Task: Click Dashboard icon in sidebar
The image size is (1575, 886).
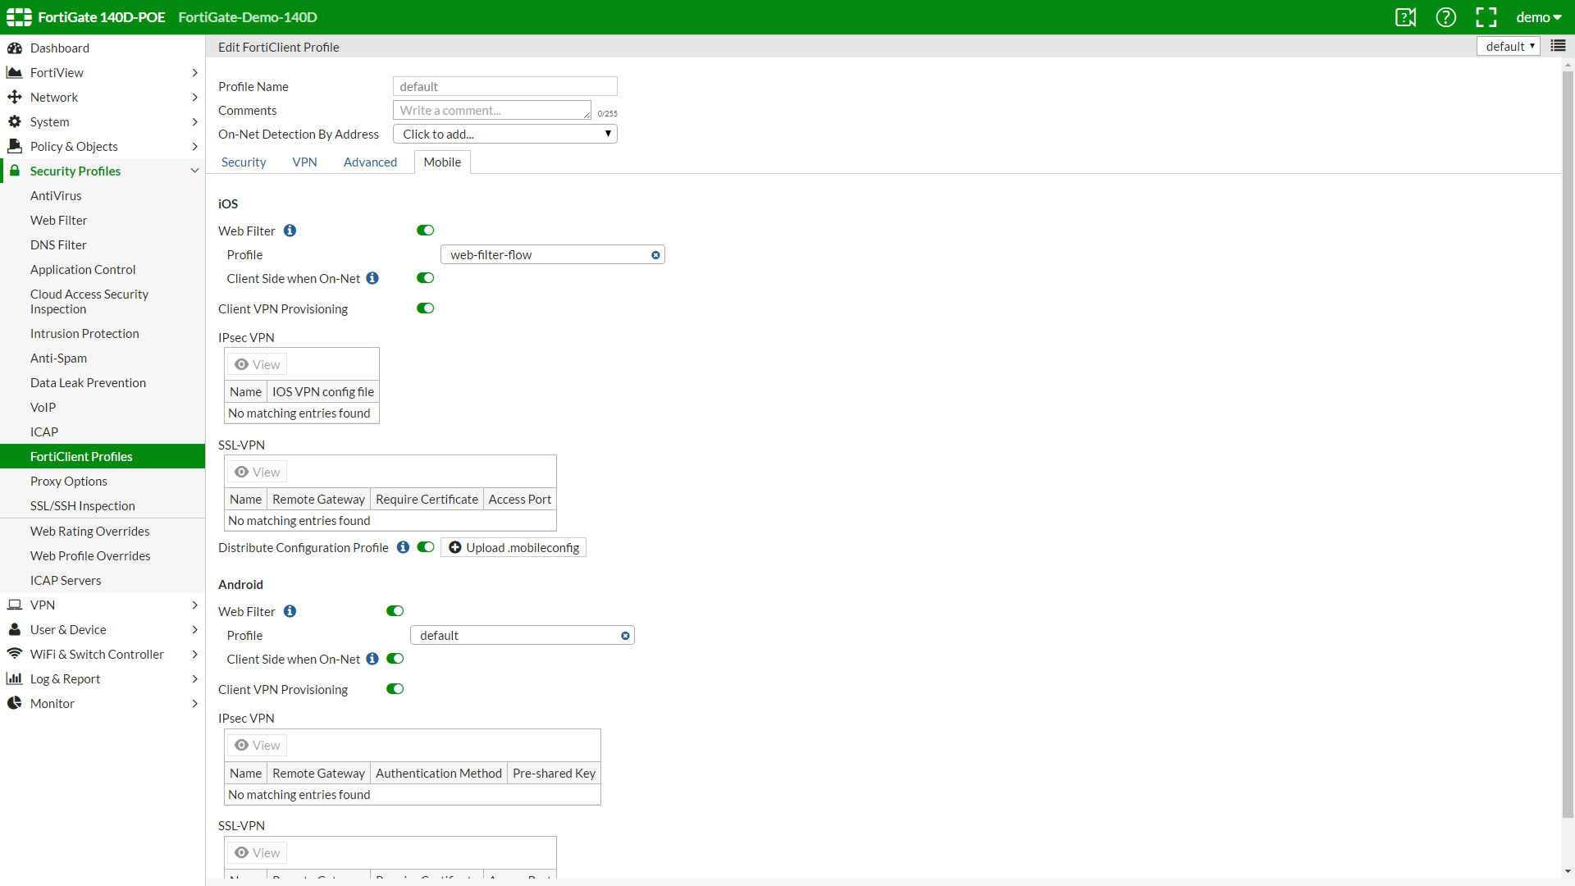Action: [15, 48]
